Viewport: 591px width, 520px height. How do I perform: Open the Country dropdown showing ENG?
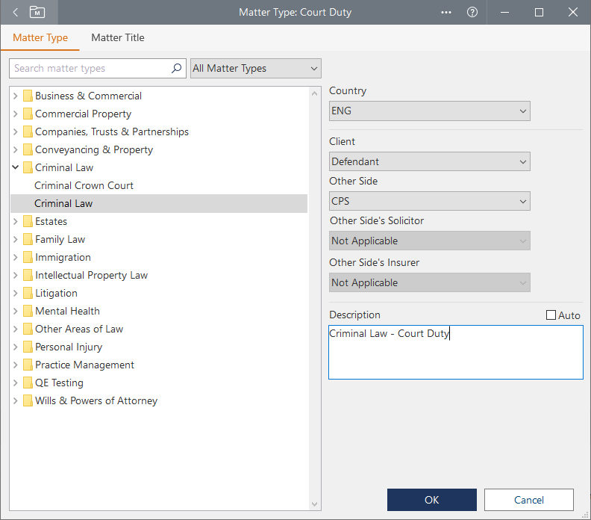429,111
